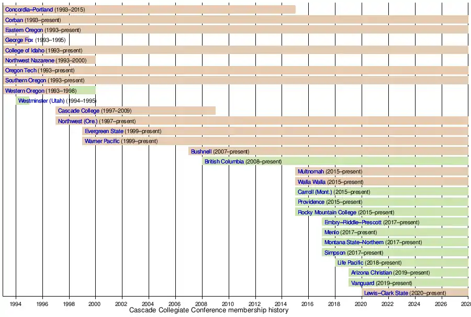Click the Montana State–Northern link

click(354, 242)
